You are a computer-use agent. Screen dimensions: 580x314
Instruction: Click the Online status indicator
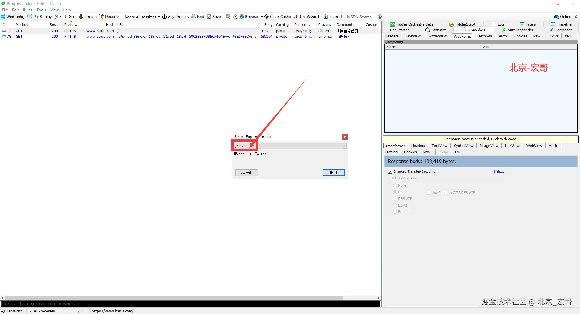(x=563, y=17)
